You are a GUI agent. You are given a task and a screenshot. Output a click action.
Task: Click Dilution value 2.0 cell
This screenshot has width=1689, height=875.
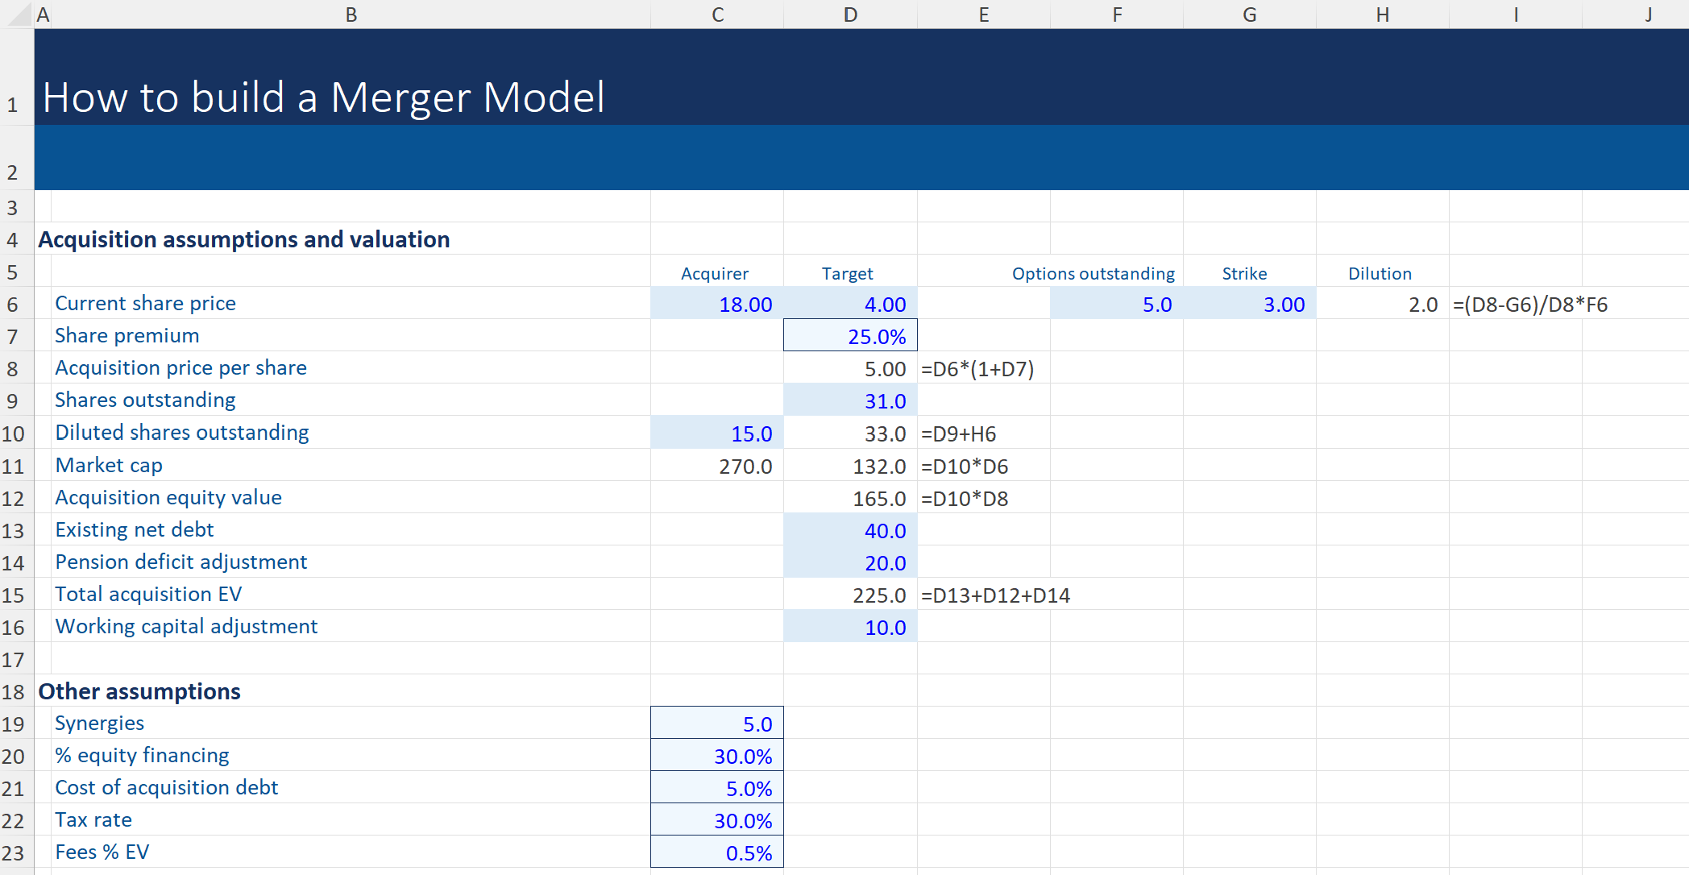(1382, 304)
